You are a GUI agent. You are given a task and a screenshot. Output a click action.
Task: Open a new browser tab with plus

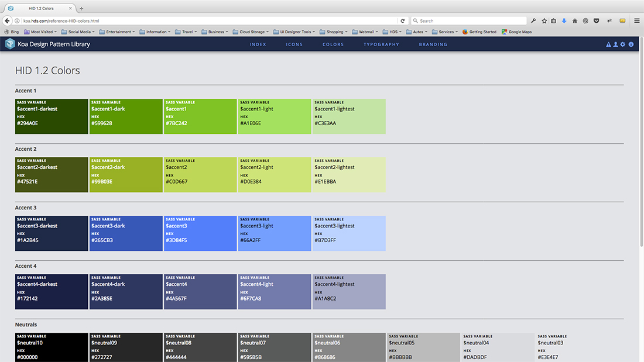81,8
